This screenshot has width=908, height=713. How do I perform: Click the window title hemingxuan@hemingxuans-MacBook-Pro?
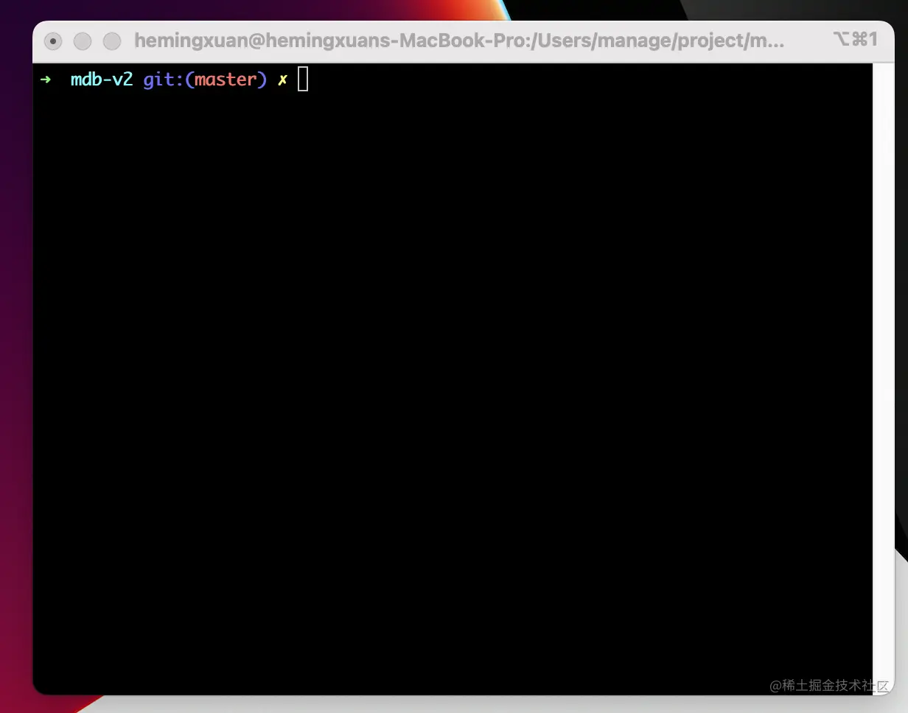[460, 41]
